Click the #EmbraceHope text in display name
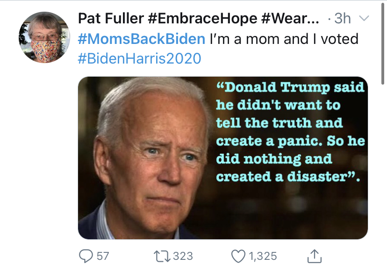Image resolution: width=387 pixels, height=272 pixels. pyautogui.click(x=202, y=19)
